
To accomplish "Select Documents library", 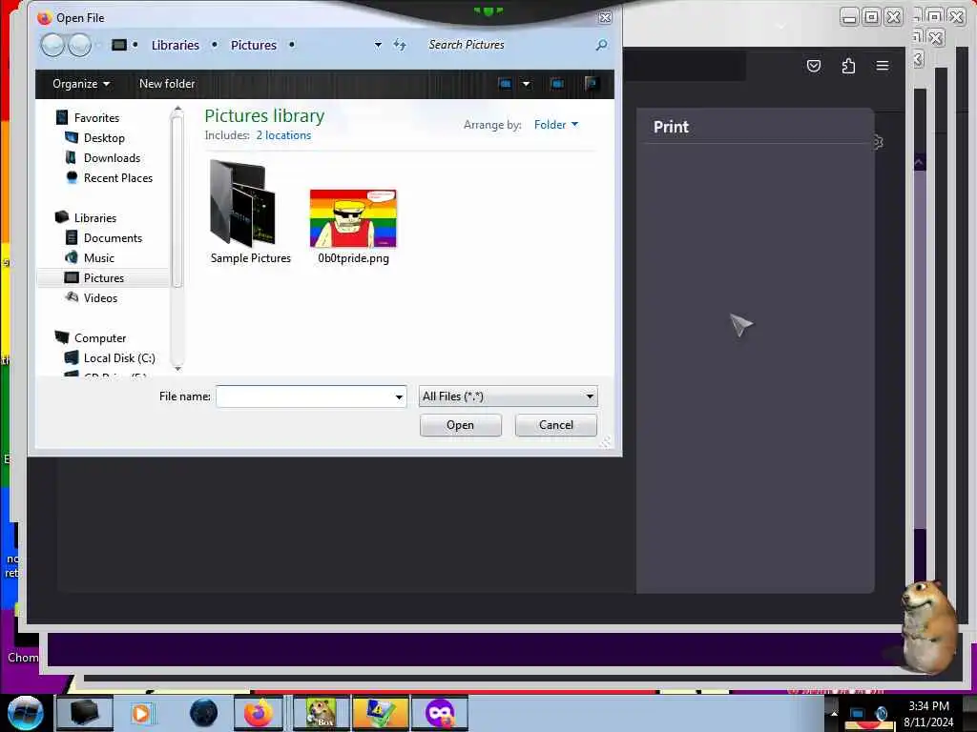I will pos(113,237).
